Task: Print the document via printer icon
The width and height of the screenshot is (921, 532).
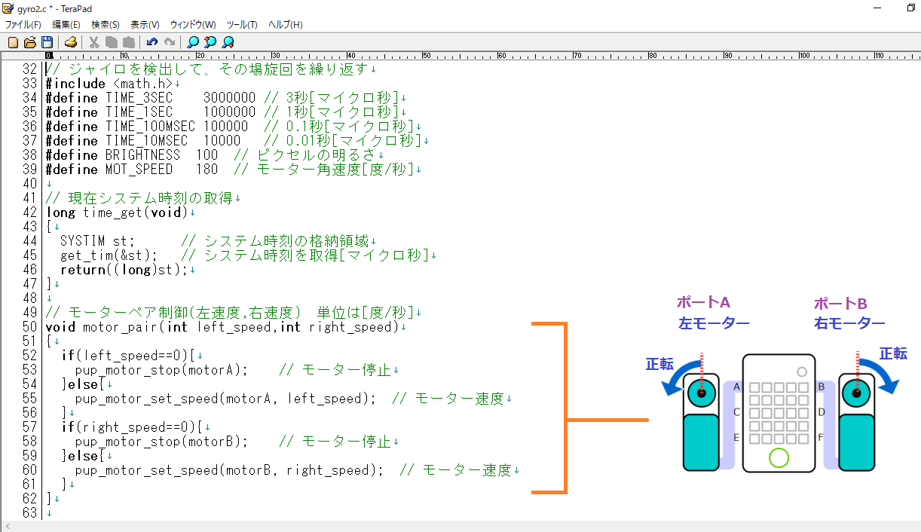Action: (x=70, y=42)
